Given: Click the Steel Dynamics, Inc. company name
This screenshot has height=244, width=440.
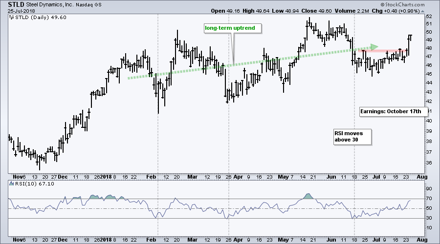Looking at the screenshot, I should tap(50, 5).
